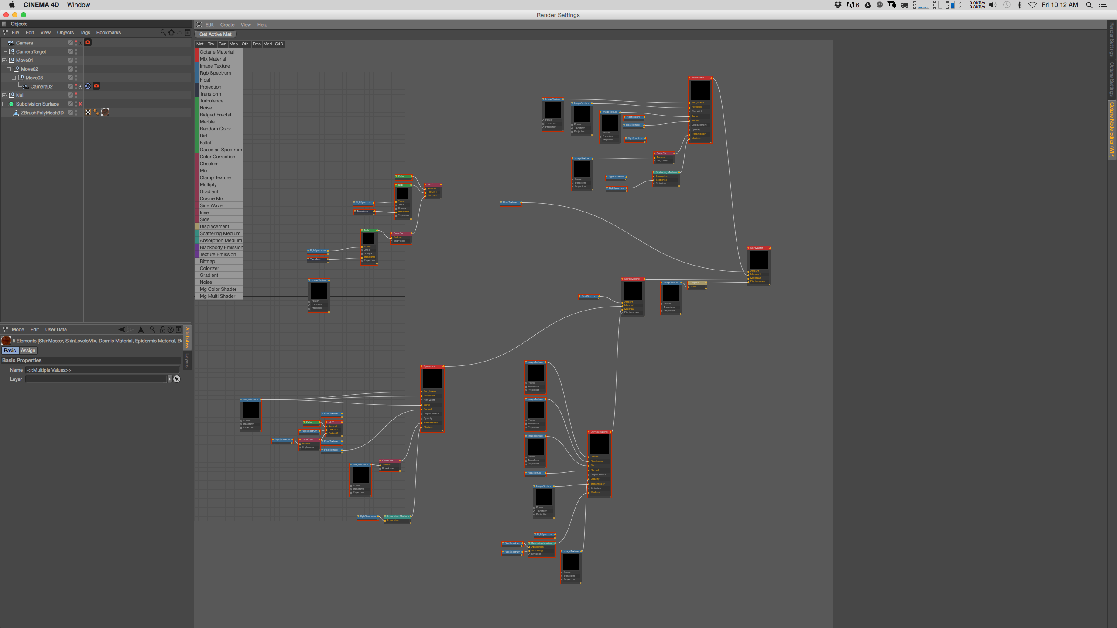Click the Octane camera tag on Camera02
Image resolution: width=1117 pixels, height=628 pixels.
pos(96,86)
